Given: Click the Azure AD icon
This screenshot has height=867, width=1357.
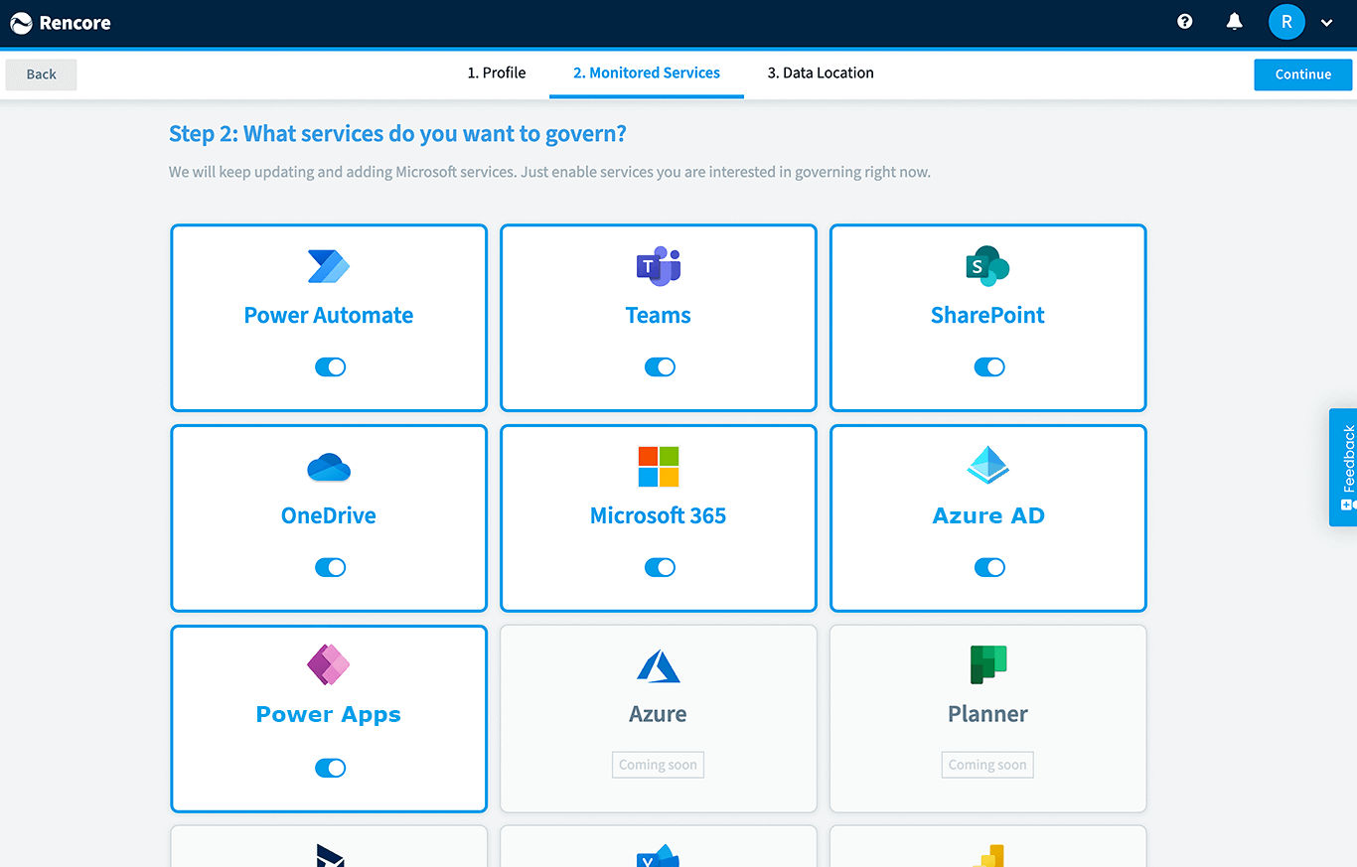Looking at the screenshot, I should [987, 465].
